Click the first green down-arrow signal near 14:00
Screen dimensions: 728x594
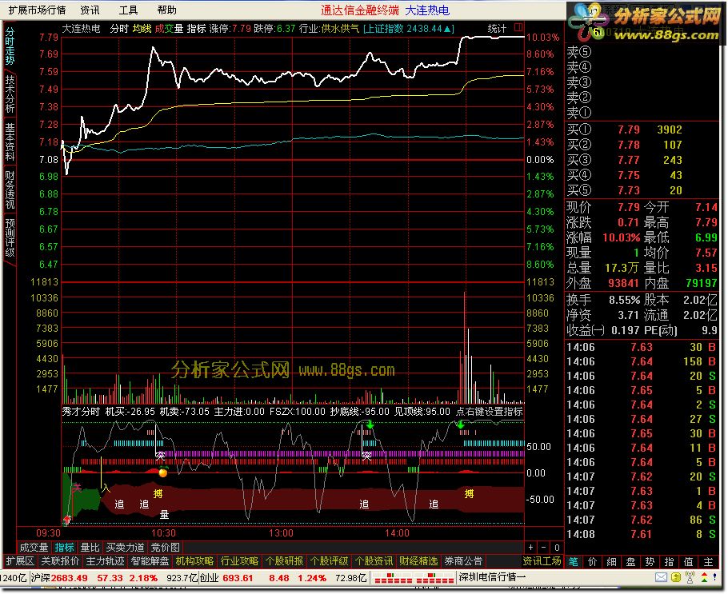370,425
